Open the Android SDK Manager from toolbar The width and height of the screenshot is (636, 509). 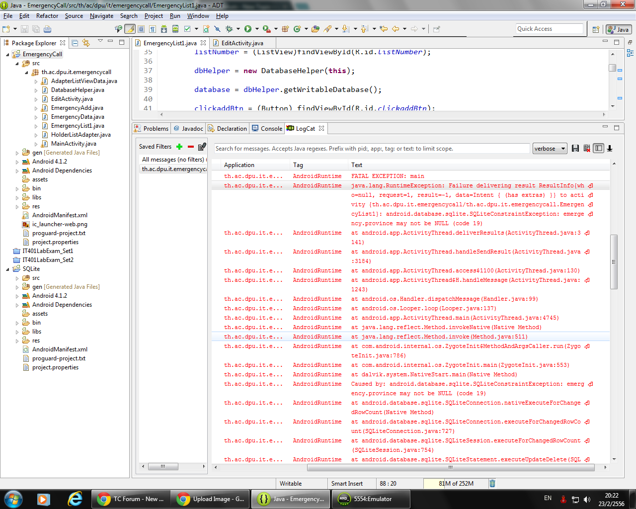tap(163, 29)
